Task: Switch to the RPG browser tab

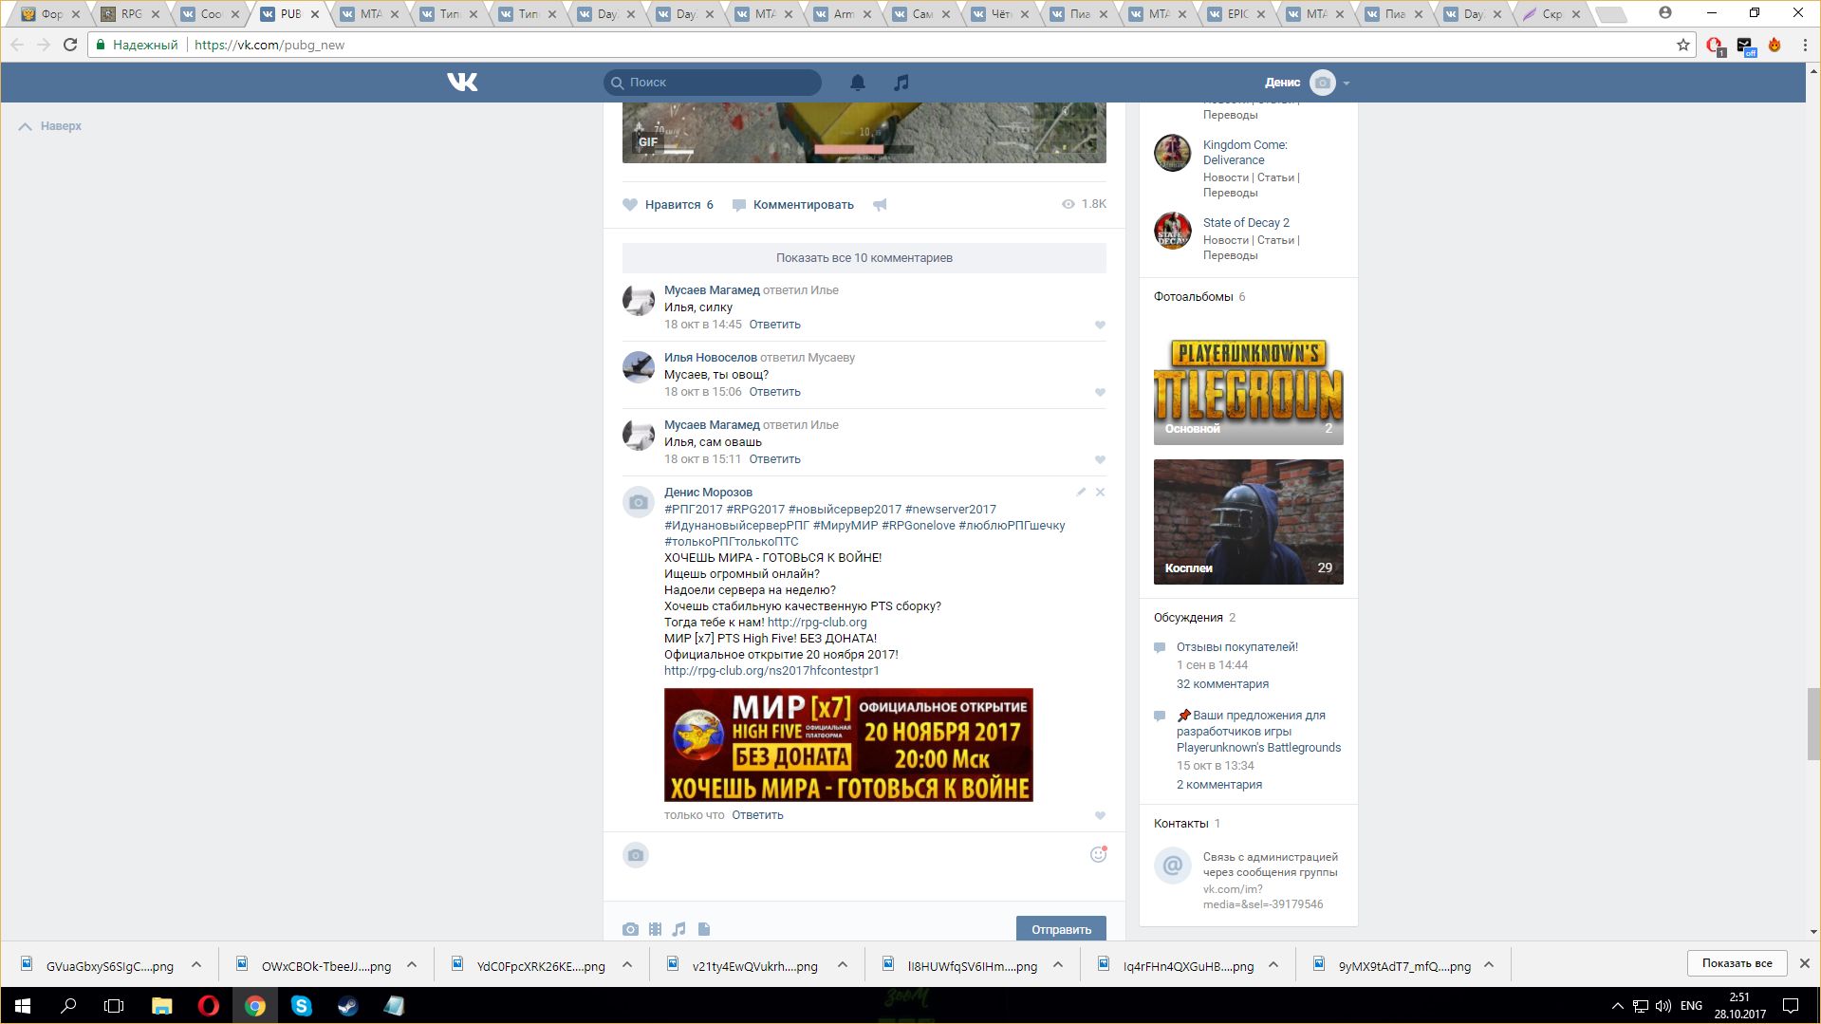Action: click(131, 14)
